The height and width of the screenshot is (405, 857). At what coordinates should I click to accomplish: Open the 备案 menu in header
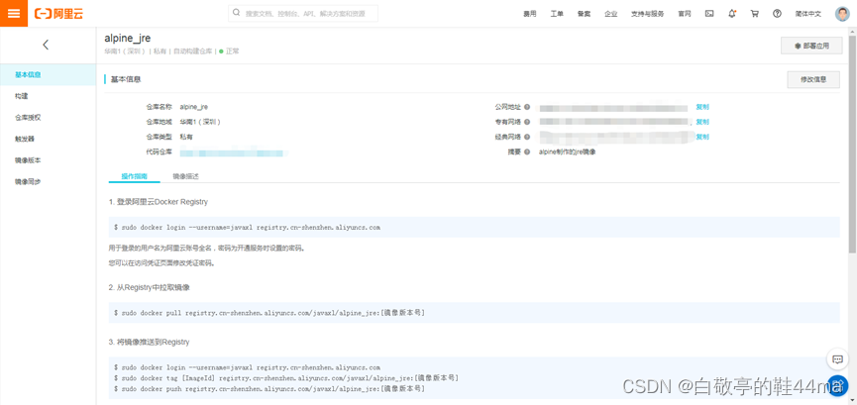584,14
